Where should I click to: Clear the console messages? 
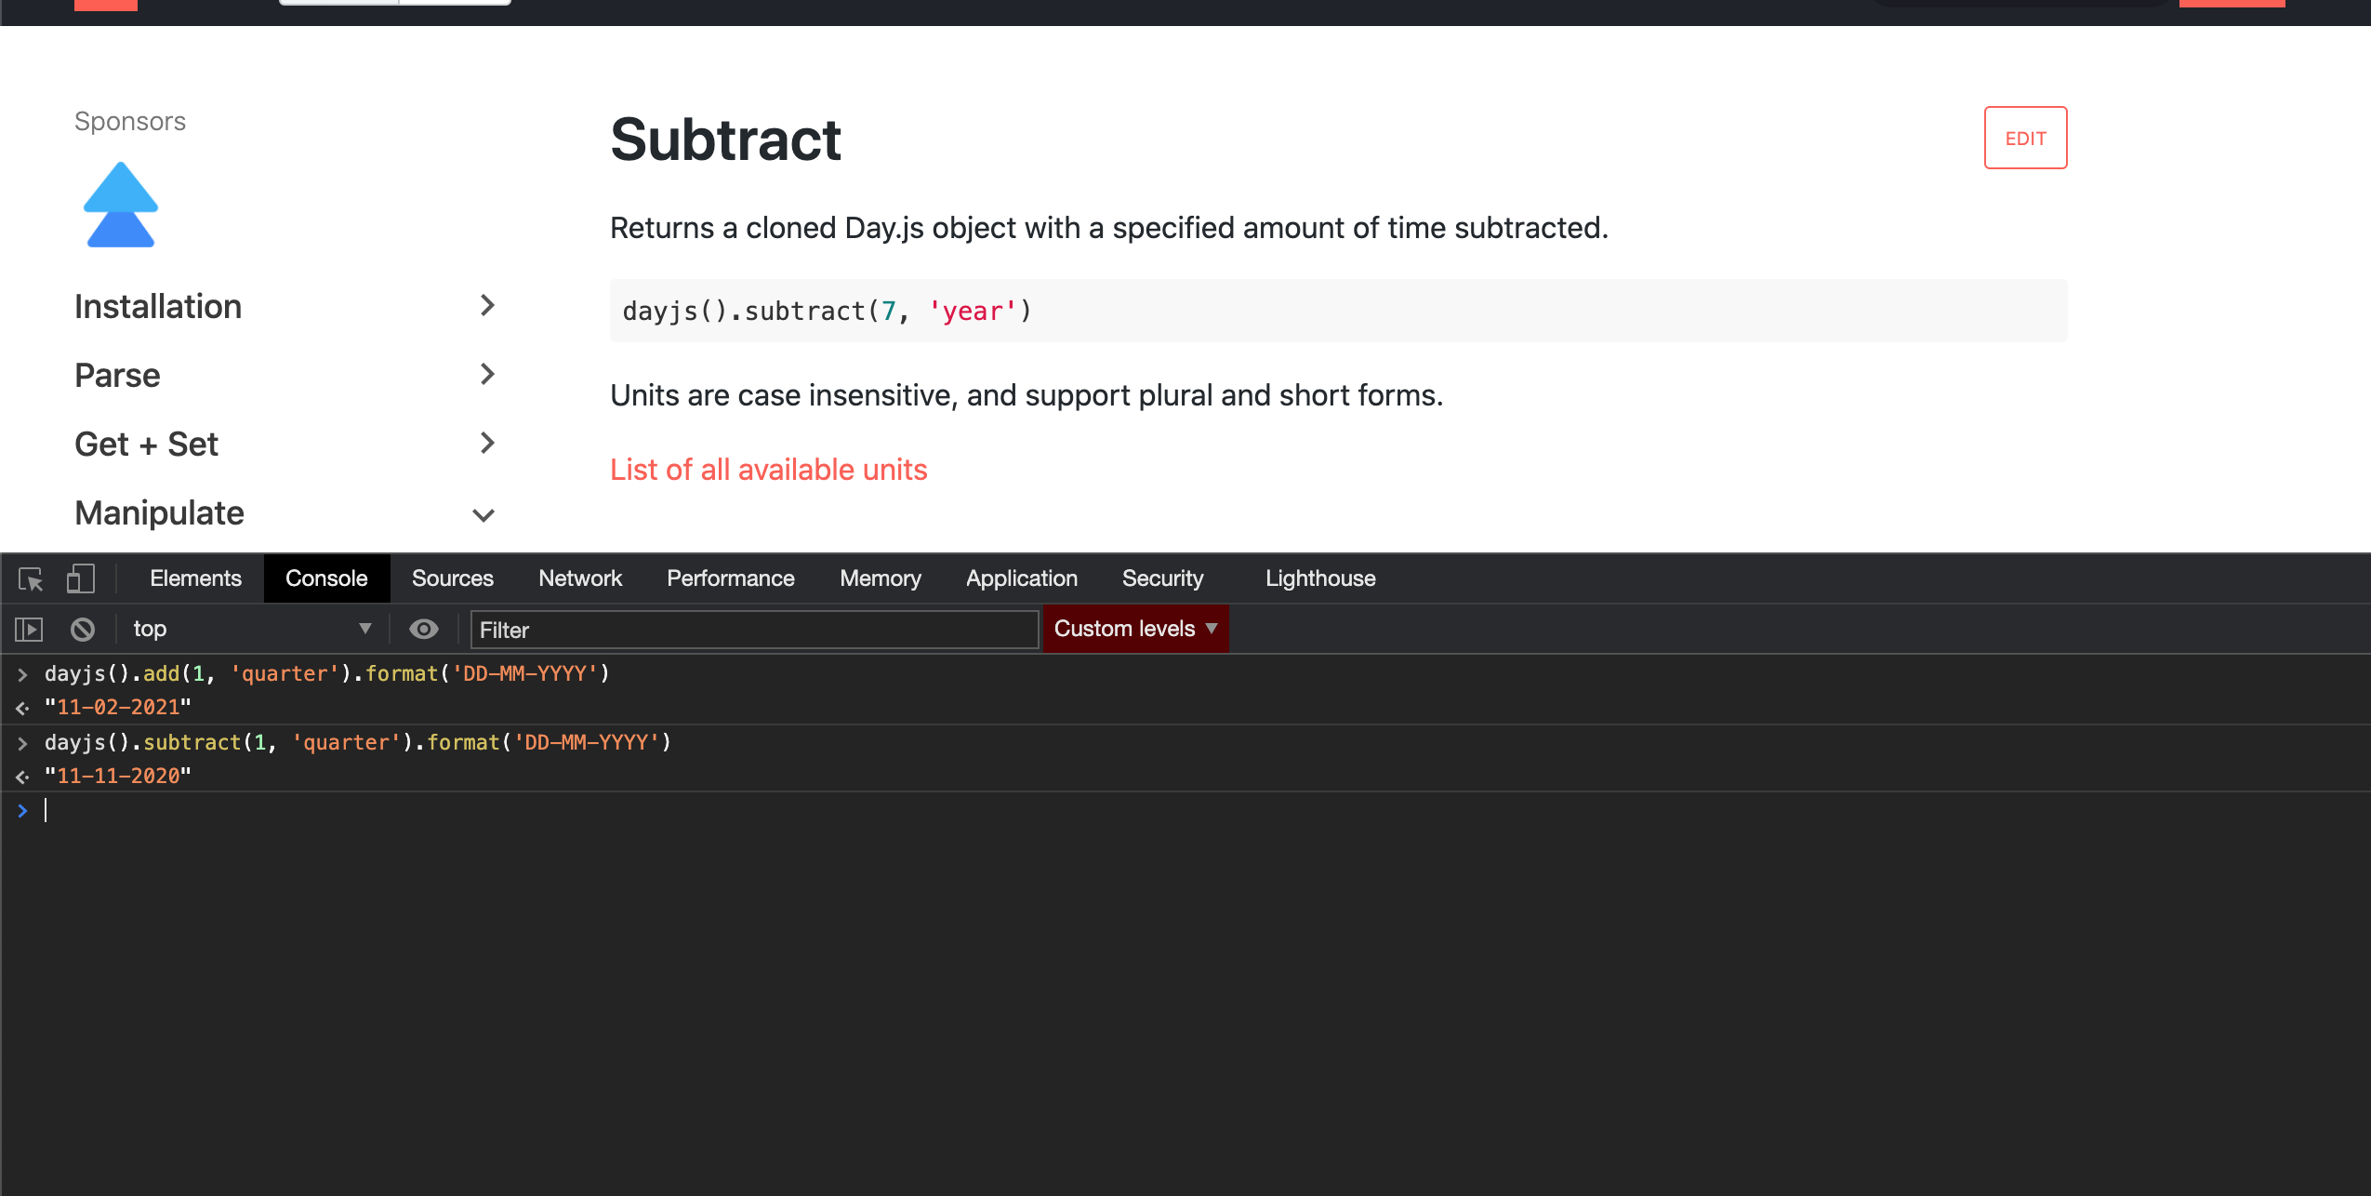coord(82,629)
